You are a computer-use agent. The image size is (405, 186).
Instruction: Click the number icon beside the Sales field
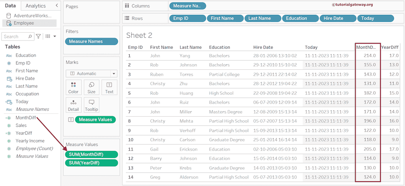(x=9, y=126)
